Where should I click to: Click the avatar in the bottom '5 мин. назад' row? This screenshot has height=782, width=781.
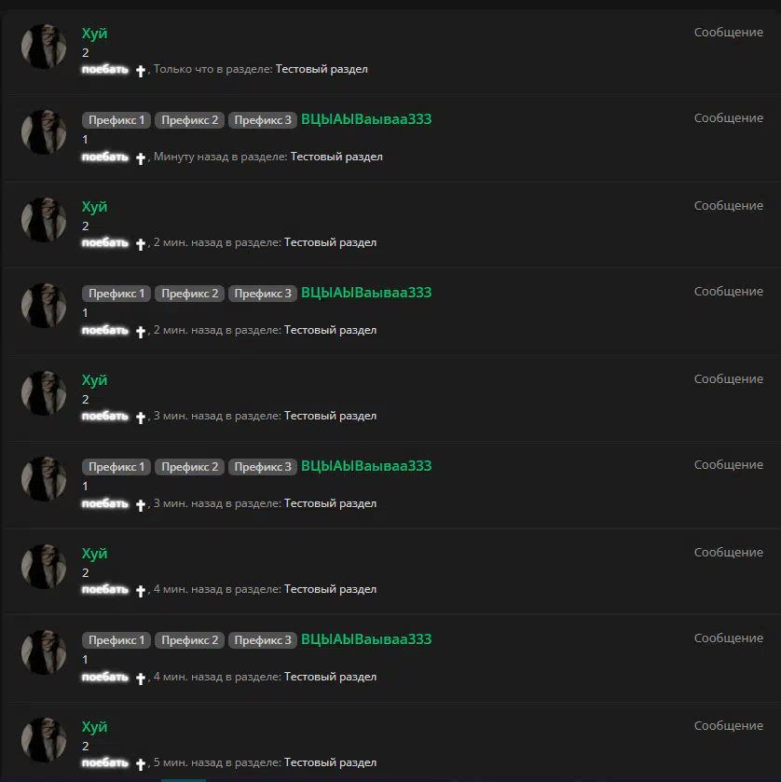(44, 740)
